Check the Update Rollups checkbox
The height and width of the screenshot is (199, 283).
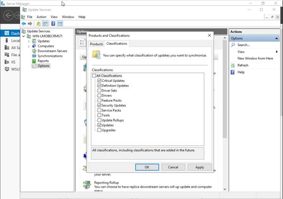pos(99,120)
